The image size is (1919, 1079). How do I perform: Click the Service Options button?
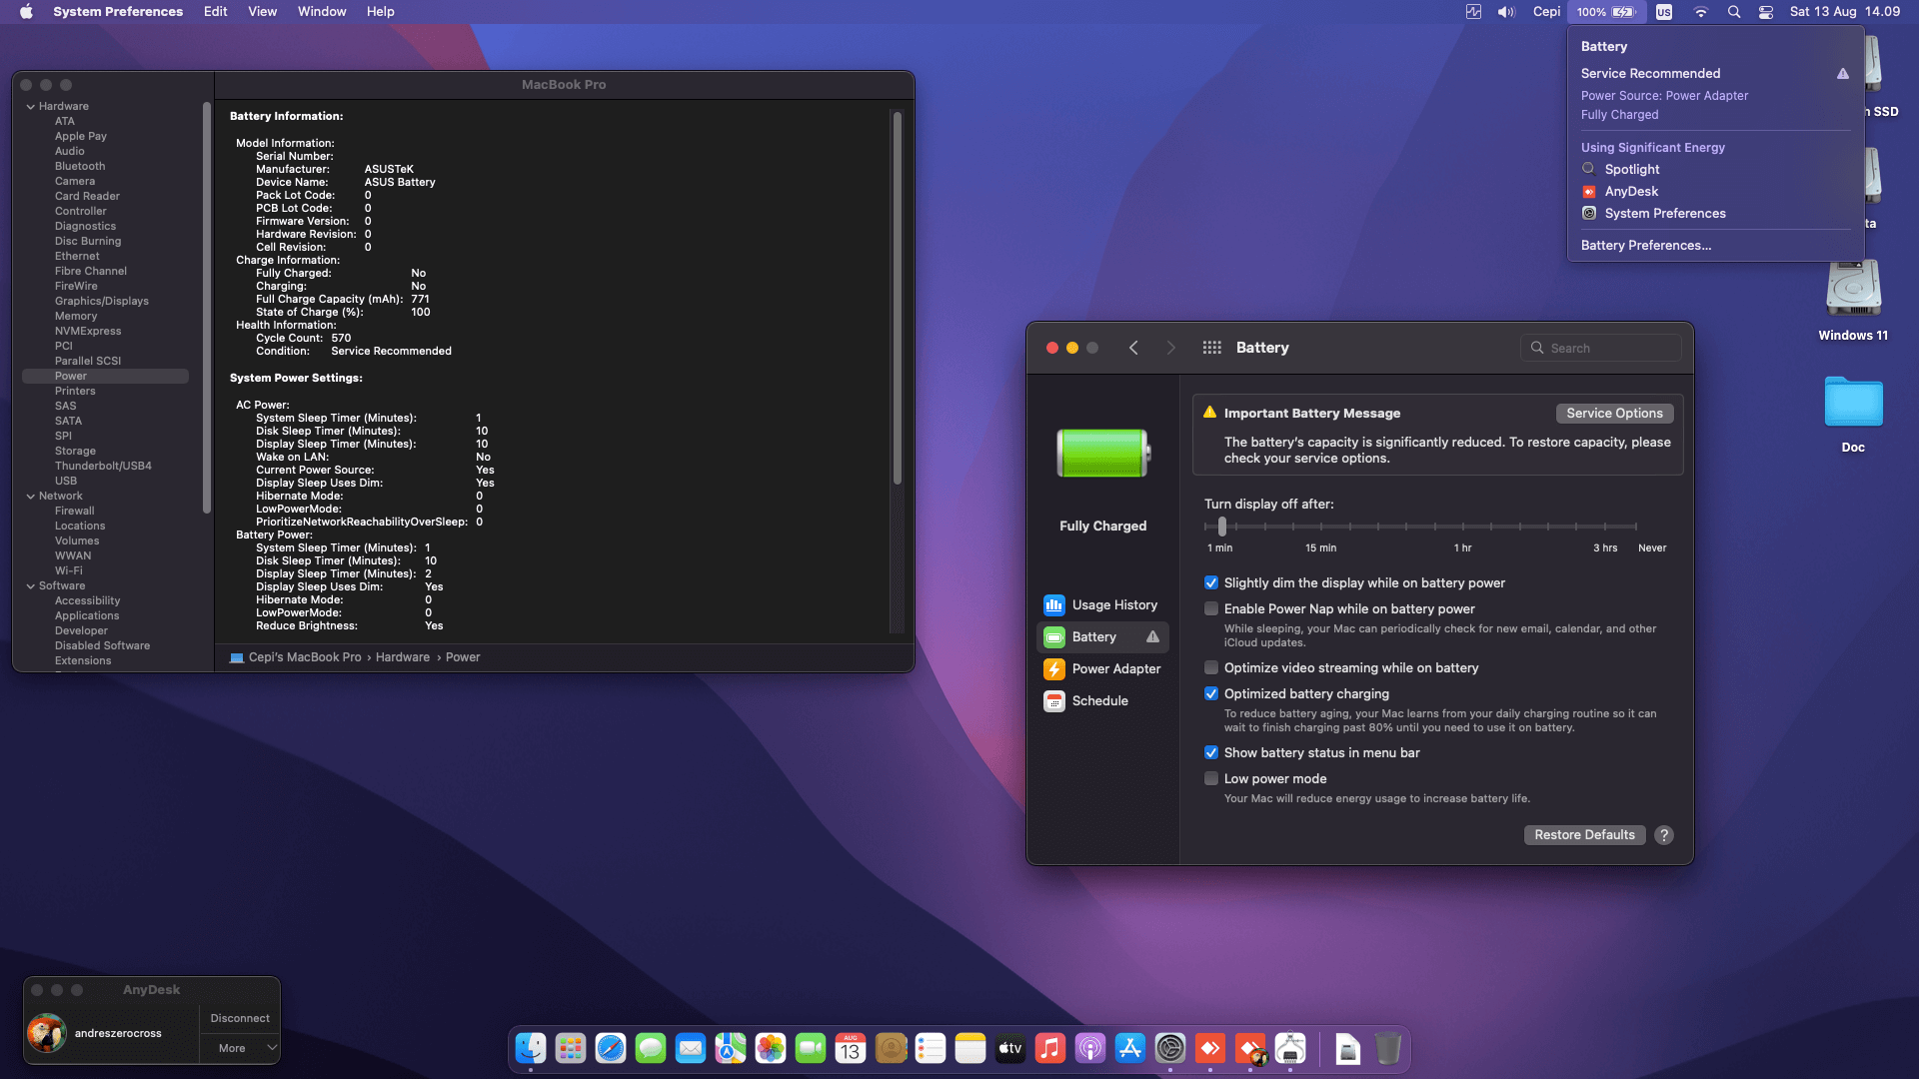pos(1613,413)
